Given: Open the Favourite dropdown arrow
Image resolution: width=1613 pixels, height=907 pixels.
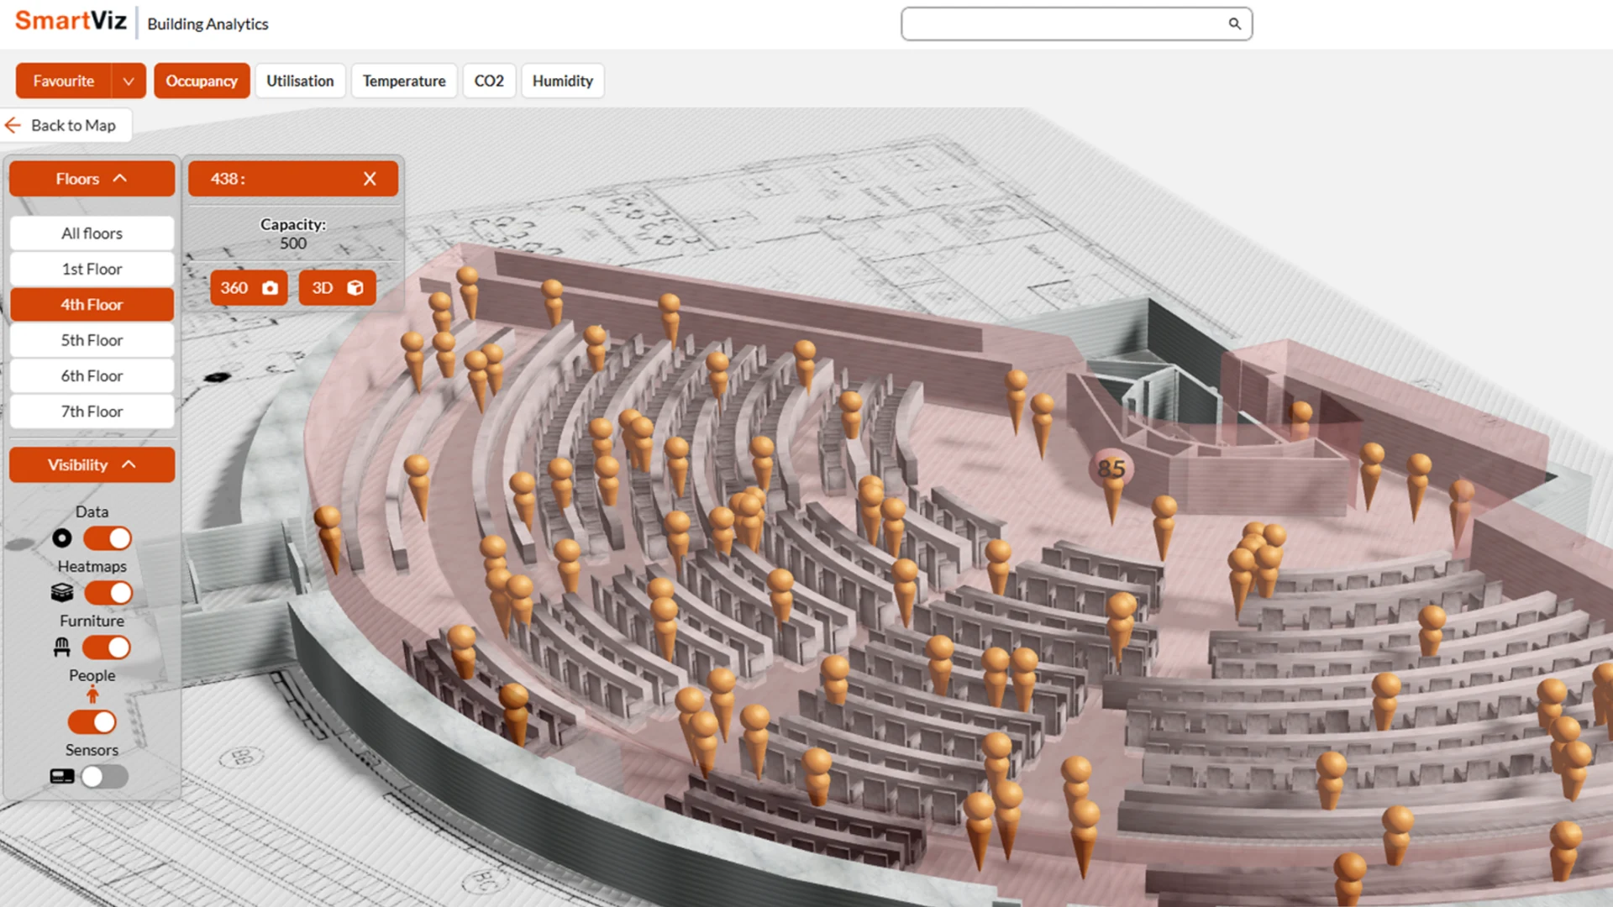Looking at the screenshot, I should click(x=129, y=81).
